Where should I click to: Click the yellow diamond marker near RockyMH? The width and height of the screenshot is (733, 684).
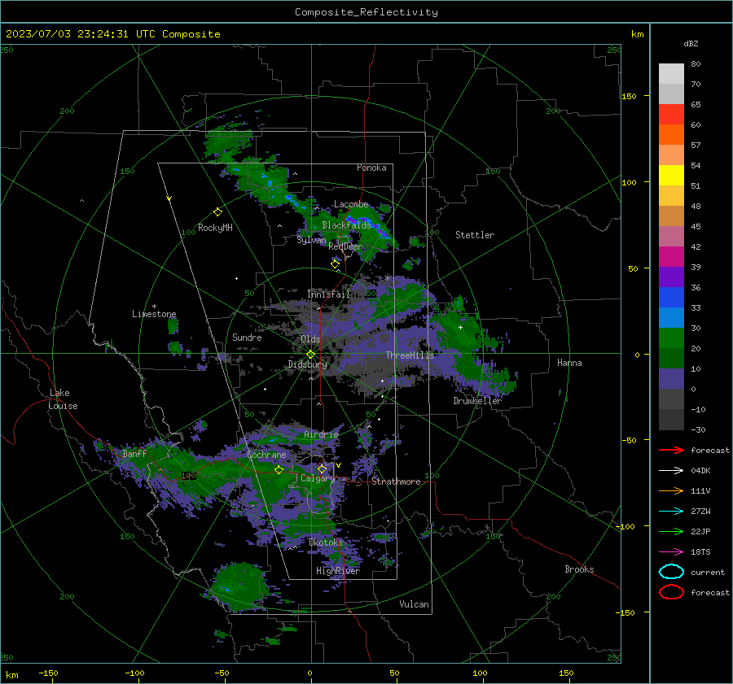(x=217, y=212)
